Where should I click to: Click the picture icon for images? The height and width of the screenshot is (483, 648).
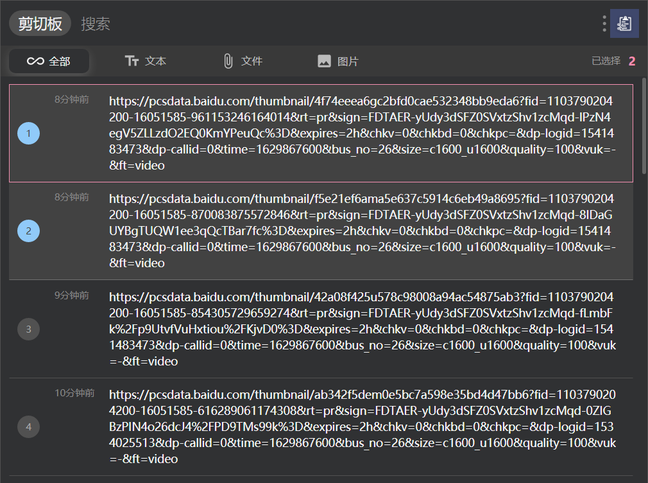pyautogui.click(x=325, y=61)
